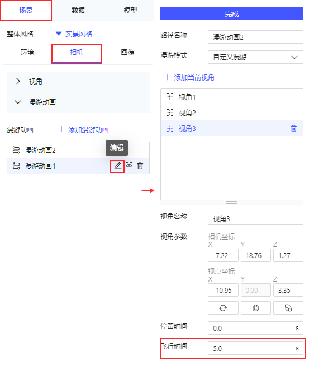Click the route icon beside 漫游动画1
This screenshot has height=365, width=309.
[x=16, y=166]
